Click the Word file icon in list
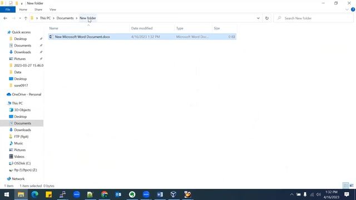Image resolution: width=356 pixels, height=200 pixels. point(51,37)
